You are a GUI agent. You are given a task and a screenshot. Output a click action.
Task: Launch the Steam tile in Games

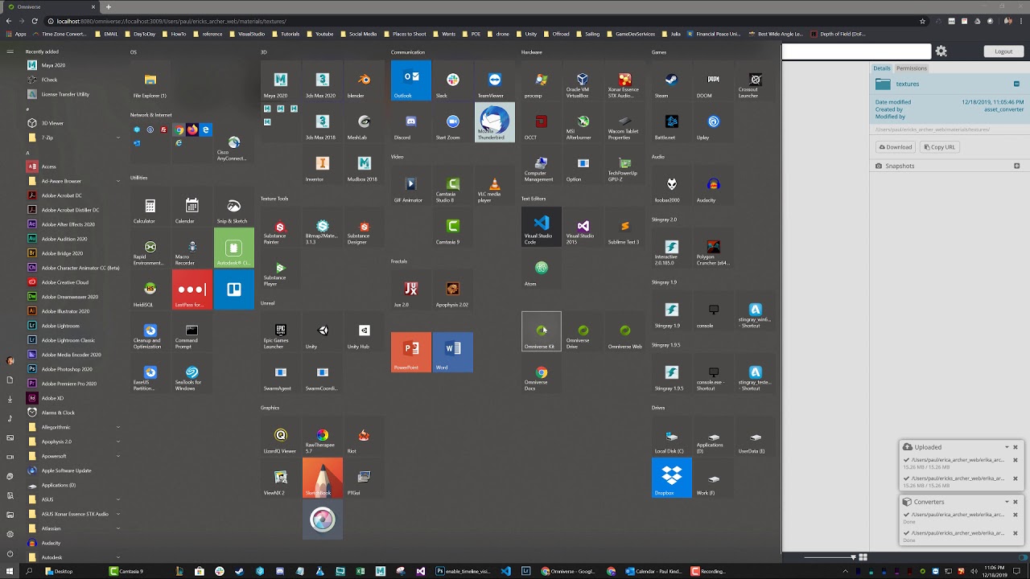(x=672, y=80)
